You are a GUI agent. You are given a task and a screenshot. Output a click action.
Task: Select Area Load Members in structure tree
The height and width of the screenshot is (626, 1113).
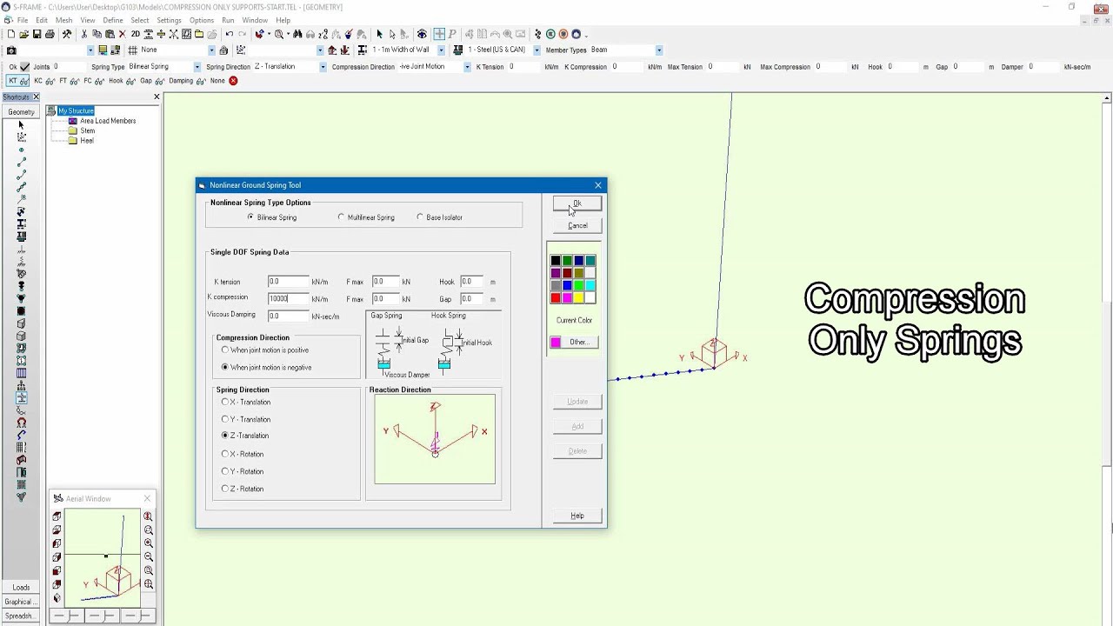pos(107,121)
